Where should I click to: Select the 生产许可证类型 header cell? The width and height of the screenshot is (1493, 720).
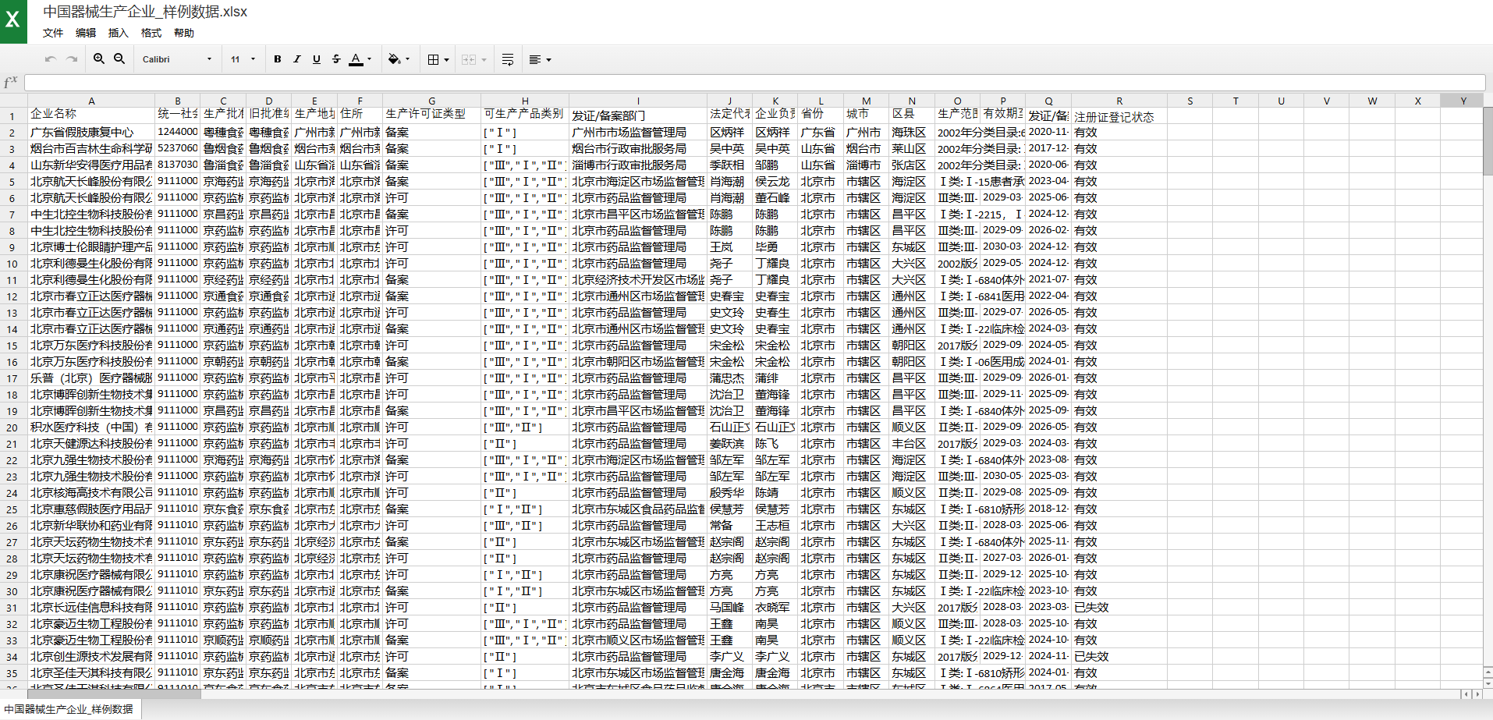tap(431, 115)
